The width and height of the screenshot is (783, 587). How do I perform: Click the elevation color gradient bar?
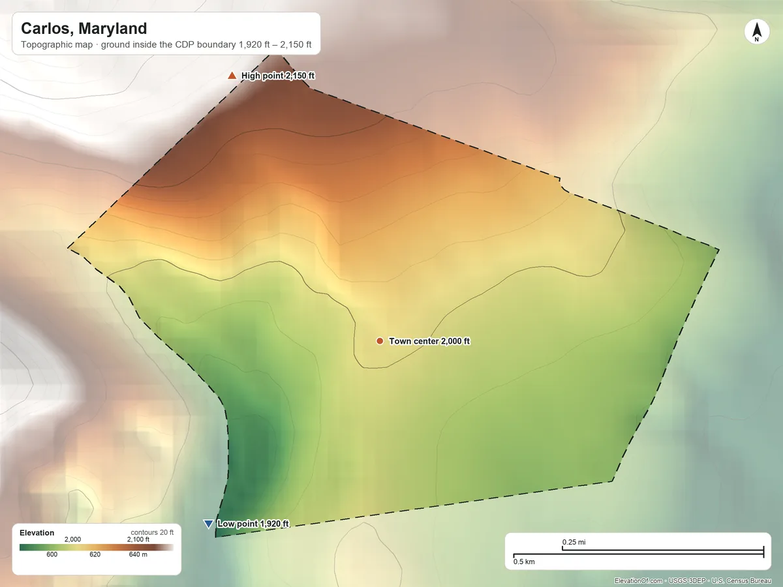point(97,548)
